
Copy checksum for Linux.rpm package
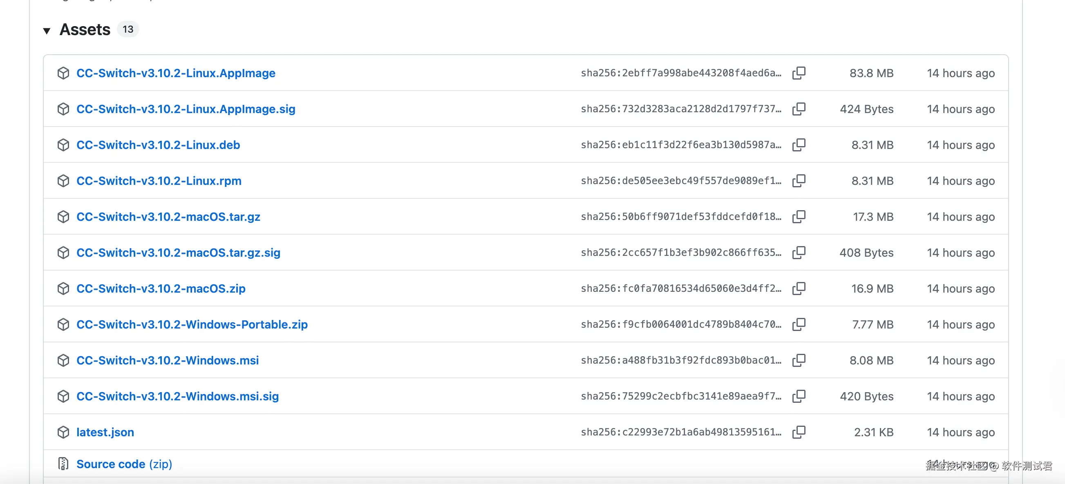[798, 181]
